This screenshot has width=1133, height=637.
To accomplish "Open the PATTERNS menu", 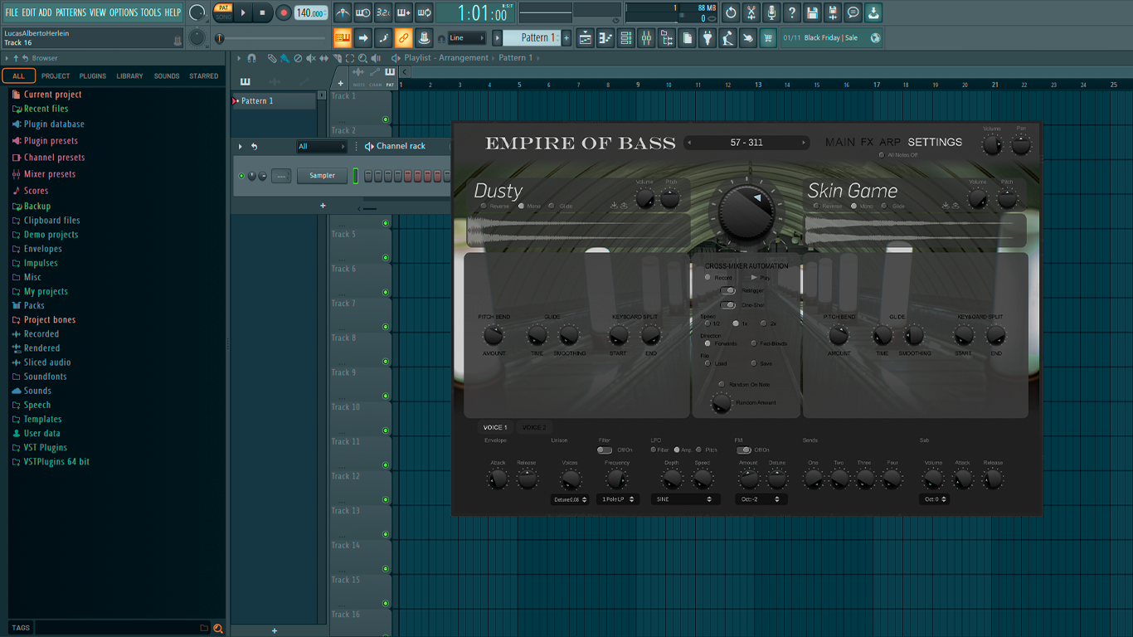I will tap(71, 12).
